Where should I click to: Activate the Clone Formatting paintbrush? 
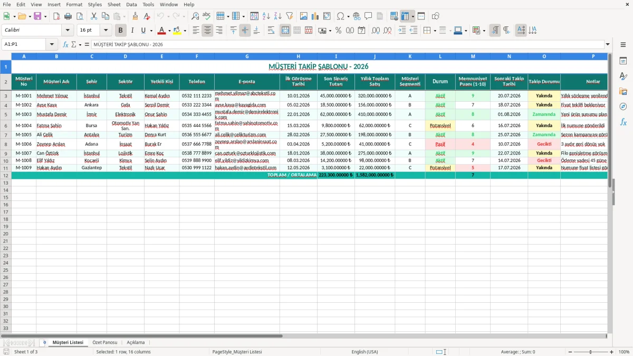click(x=136, y=16)
